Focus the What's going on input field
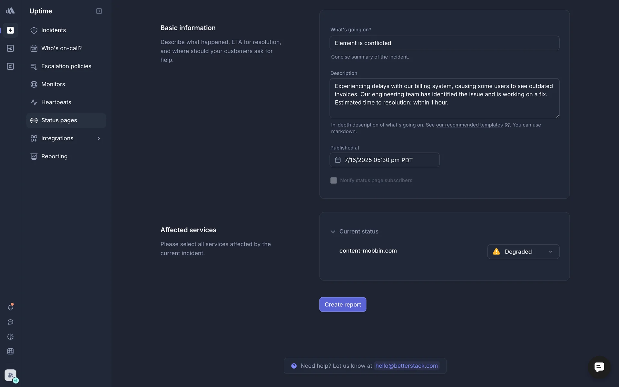Image resolution: width=619 pixels, height=387 pixels. click(x=444, y=43)
